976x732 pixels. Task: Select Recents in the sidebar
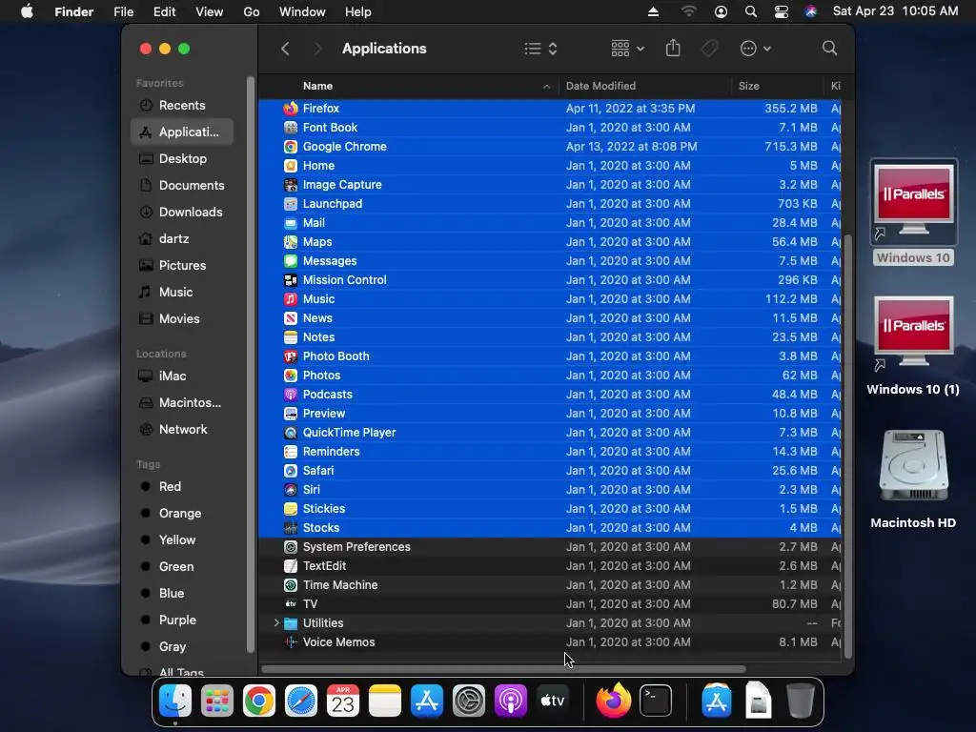[182, 105]
